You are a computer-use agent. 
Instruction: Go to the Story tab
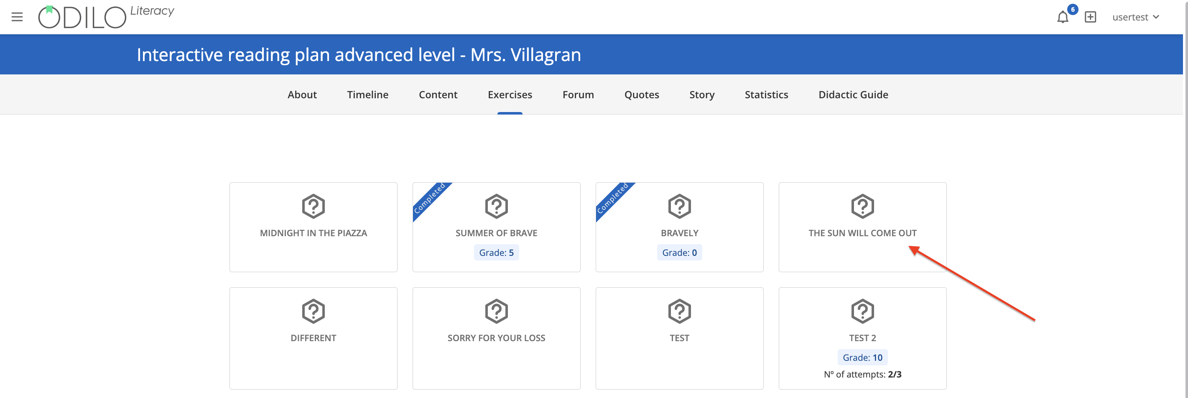[x=701, y=94]
